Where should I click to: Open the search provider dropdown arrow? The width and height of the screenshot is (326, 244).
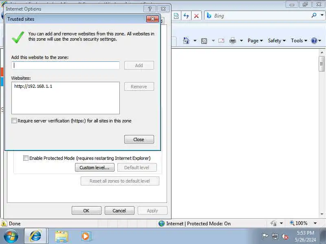click(322, 15)
